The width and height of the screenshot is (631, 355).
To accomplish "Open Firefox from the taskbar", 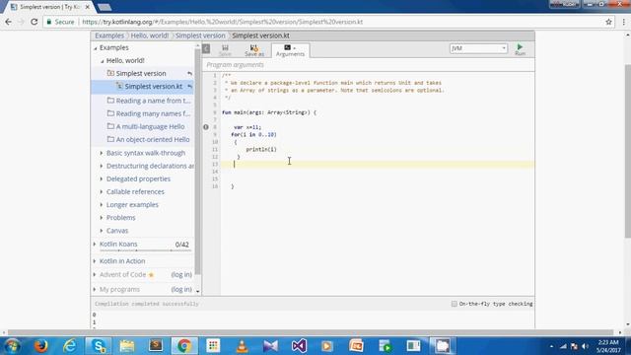I will 41,346.
